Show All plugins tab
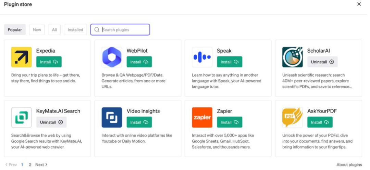The width and height of the screenshot is (370, 170). (54, 30)
